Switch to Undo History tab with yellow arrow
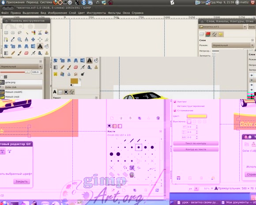 pos(221,34)
